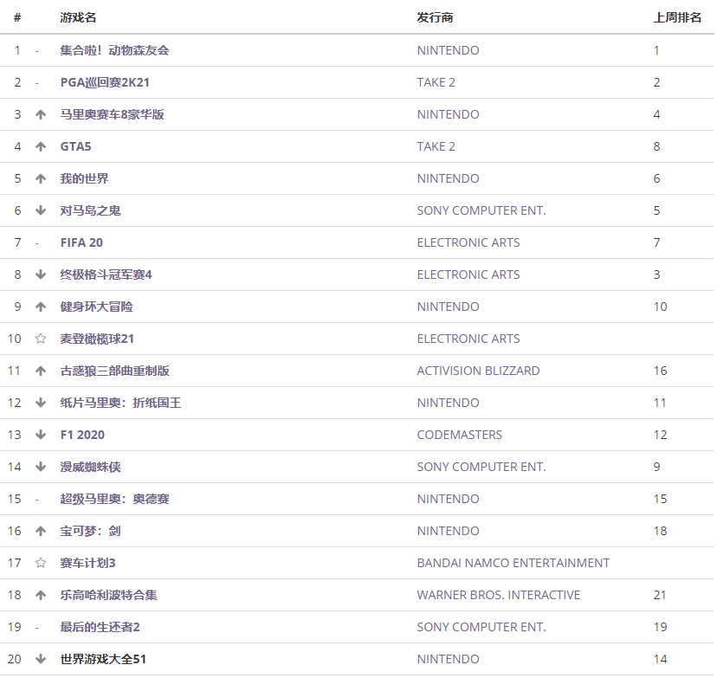Click the 游戏名 column header

[79, 17]
